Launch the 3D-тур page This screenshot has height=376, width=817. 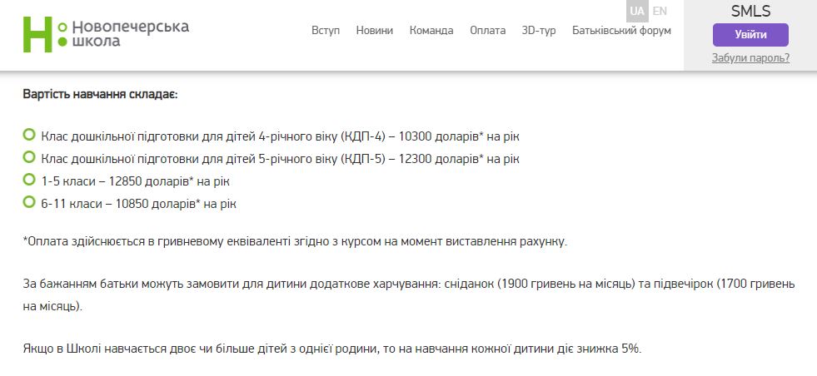click(539, 31)
